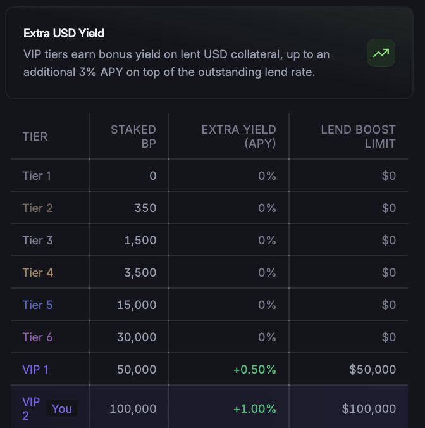Select the Tier 5 row label
425x428 pixels.
tap(37, 305)
